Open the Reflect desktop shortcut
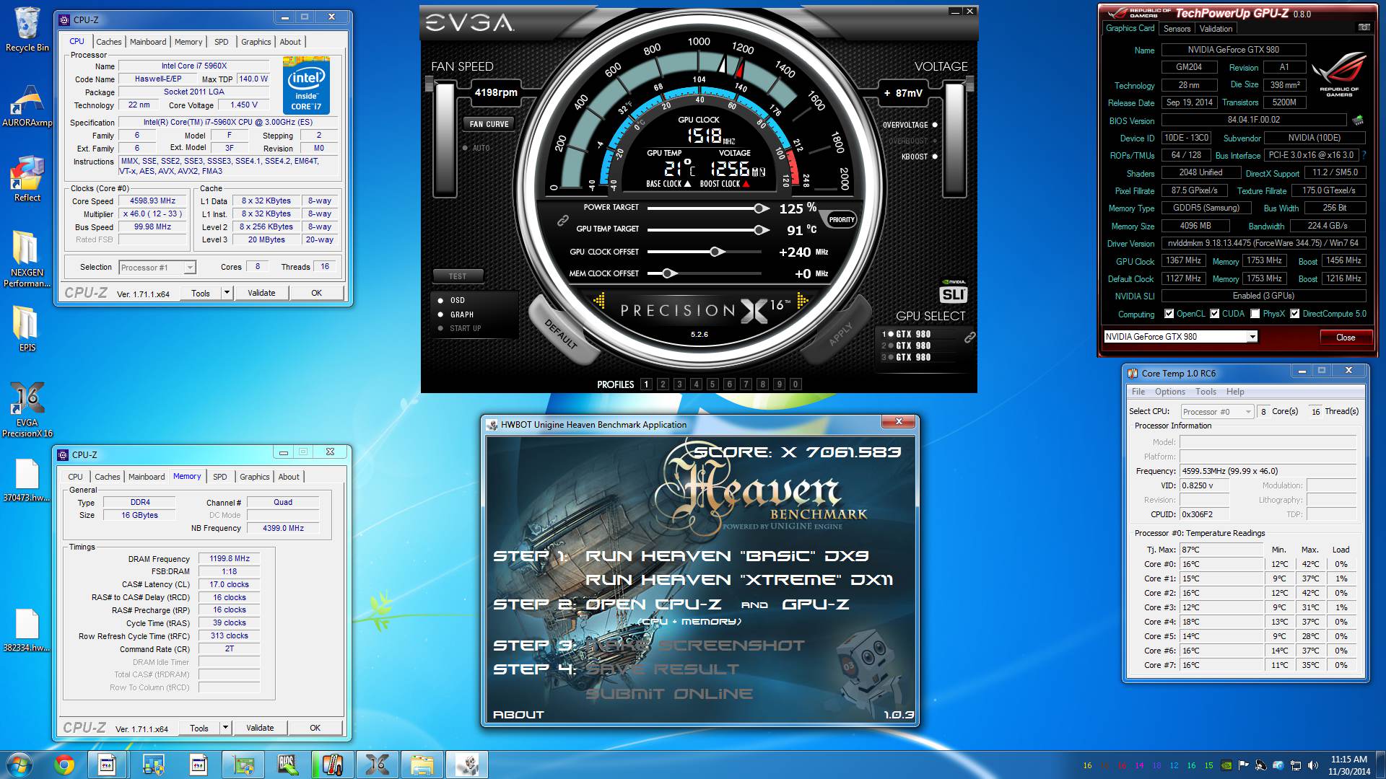Screen dimensions: 1386x779 pos(27,179)
